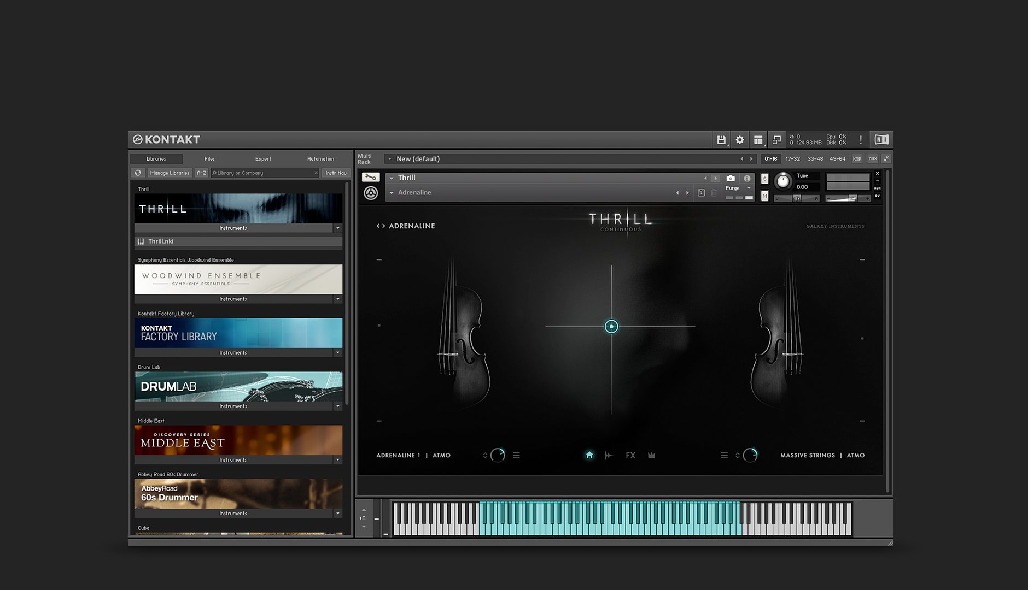Viewport: 1028px width, 590px height.
Task: Expand Woodwind Ensemble Instruments dropdown arrow
Action: pos(337,299)
